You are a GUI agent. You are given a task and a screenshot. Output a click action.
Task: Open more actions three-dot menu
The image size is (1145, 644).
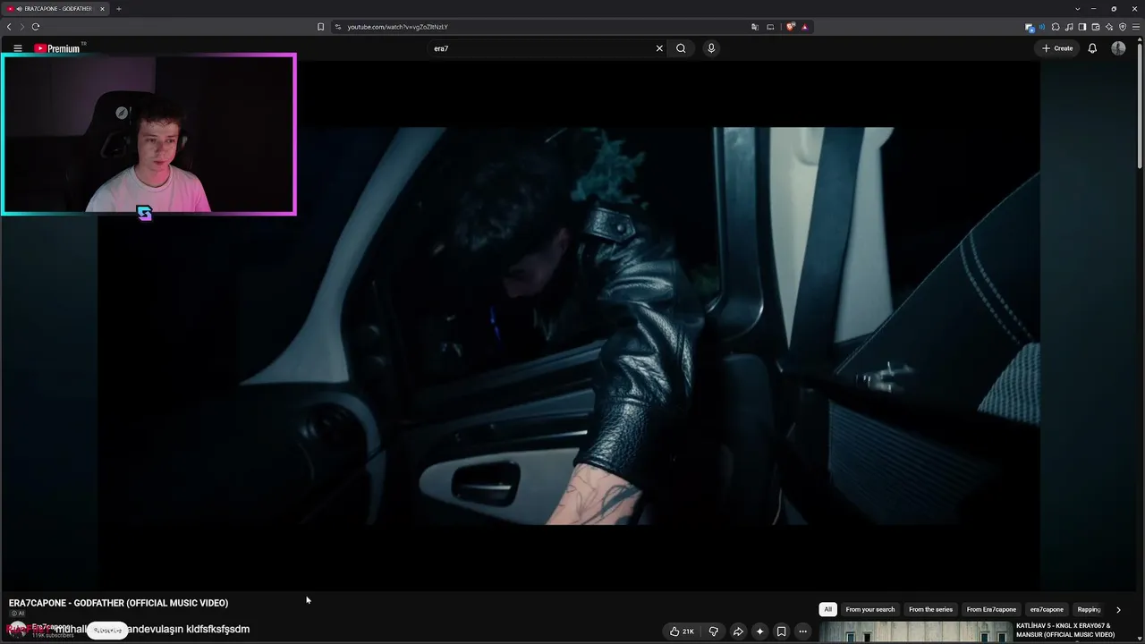click(802, 631)
